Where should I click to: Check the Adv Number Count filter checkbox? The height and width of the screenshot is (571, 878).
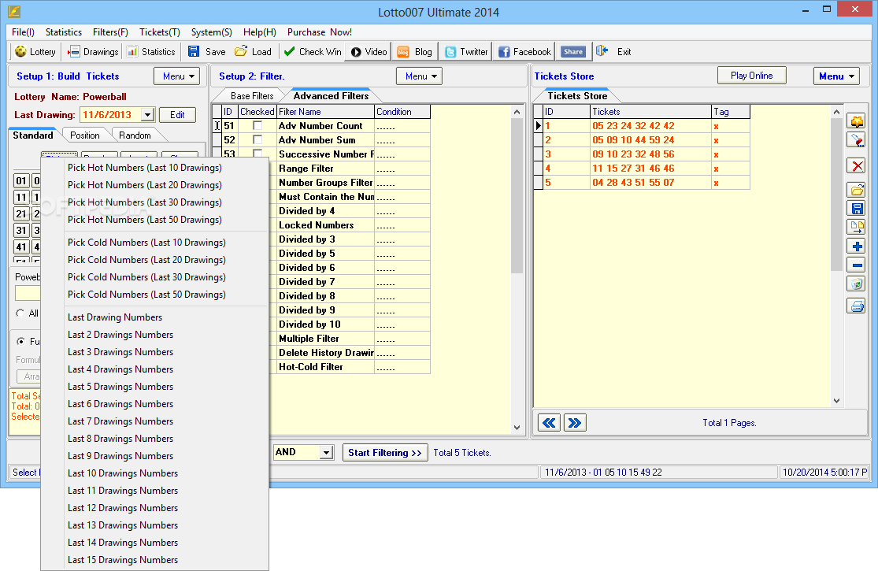[257, 125]
